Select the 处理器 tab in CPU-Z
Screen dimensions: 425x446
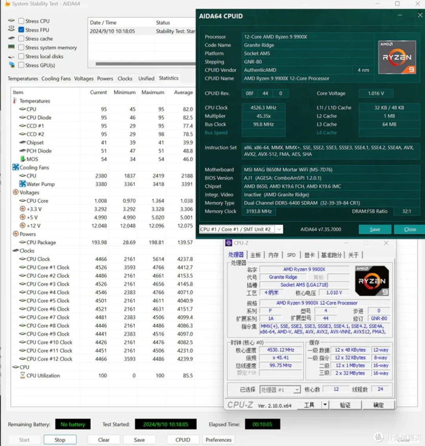(236, 255)
